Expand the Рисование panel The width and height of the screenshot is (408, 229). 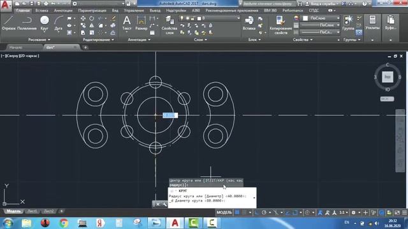point(39,39)
